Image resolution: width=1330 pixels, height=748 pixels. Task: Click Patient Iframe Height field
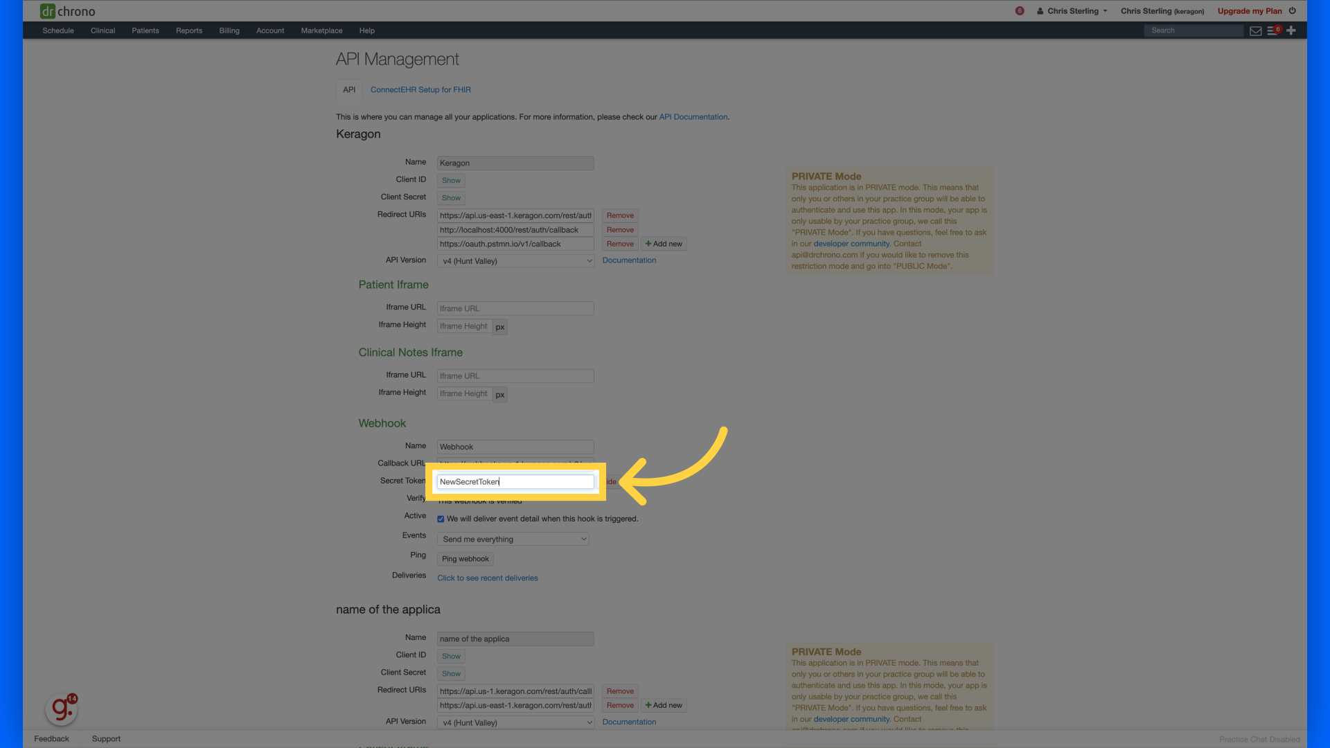click(x=464, y=326)
